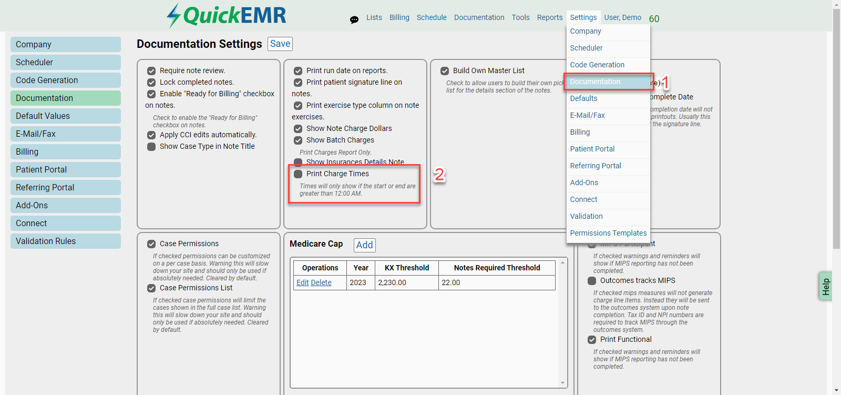Edit the 2023 Medicare Cap row
Viewport: 841px width, 395px height.
[303, 283]
